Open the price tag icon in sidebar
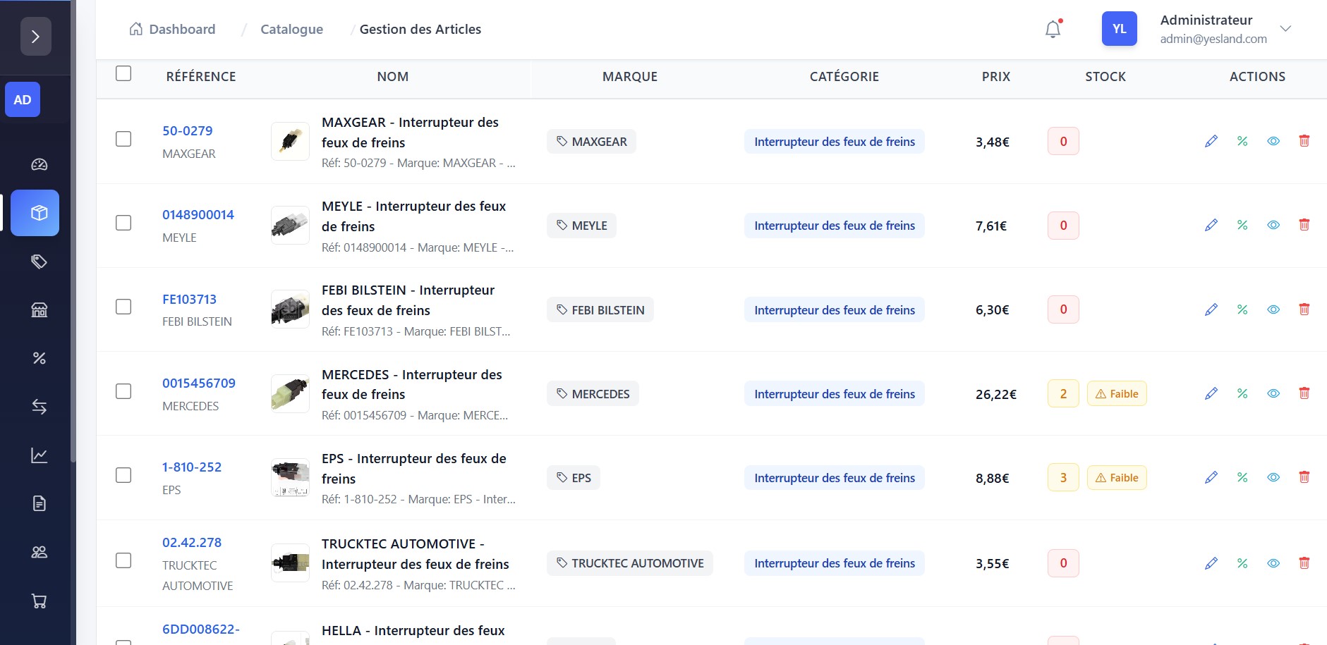 click(x=40, y=262)
